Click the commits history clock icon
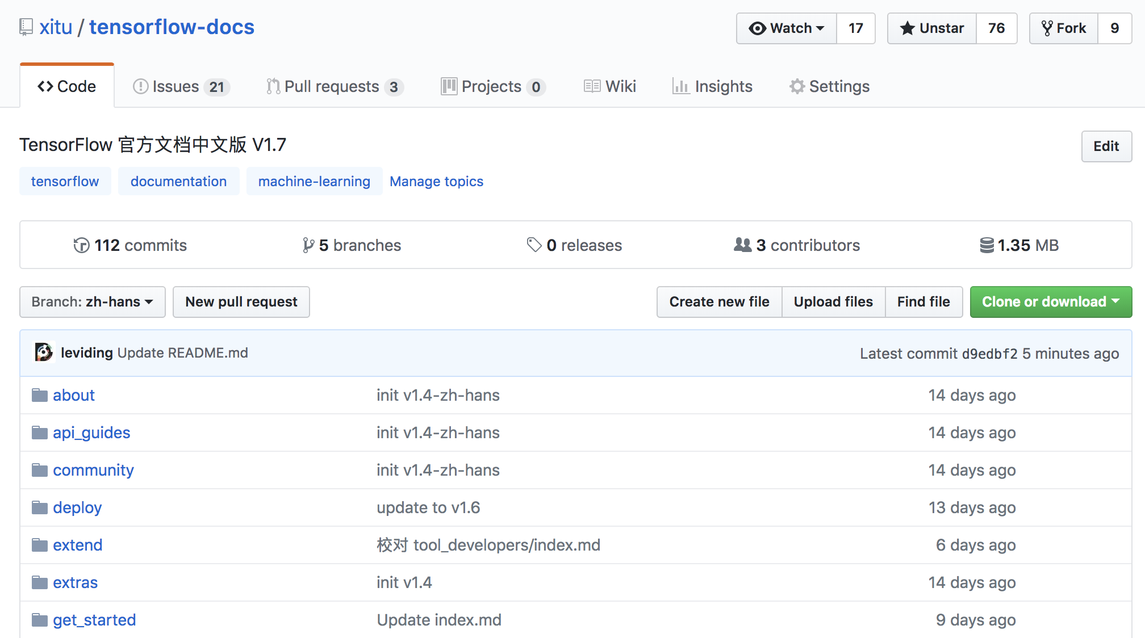The width and height of the screenshot is (1145, 638). pos(81,245)
